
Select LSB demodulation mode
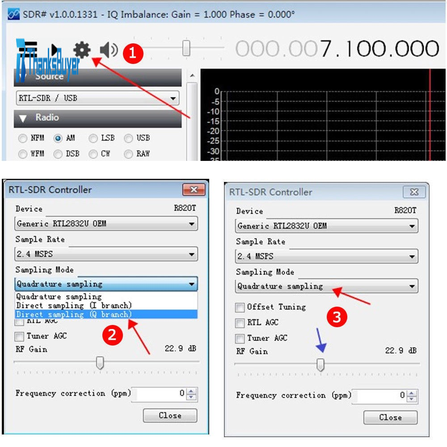coord(93,139)
